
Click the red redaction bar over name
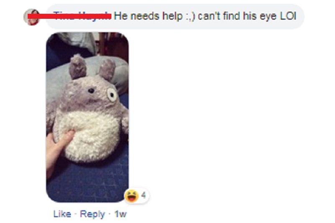click(70, 16)
